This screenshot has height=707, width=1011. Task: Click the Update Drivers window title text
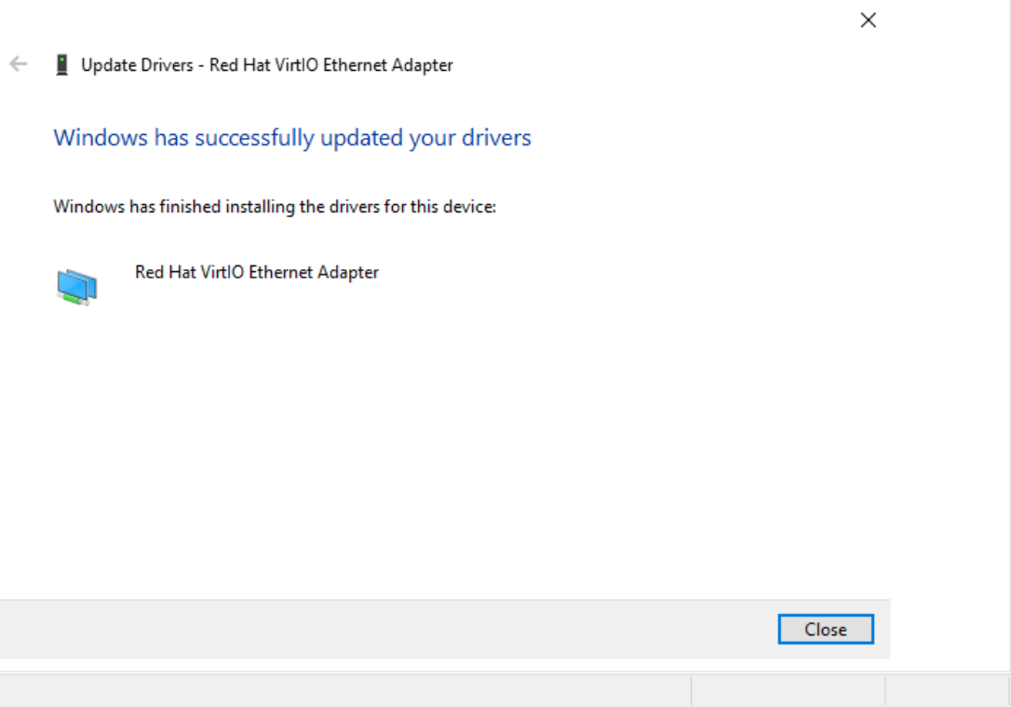[266, 65]
